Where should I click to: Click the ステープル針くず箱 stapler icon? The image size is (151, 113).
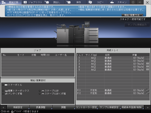click(x=43, y=94)
